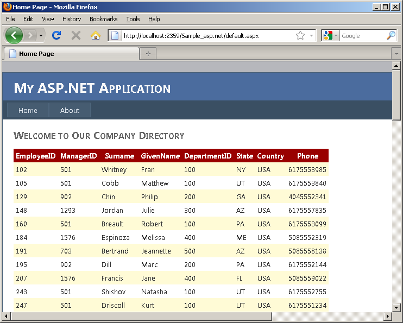Click the Espinoza surname cell

115,238
